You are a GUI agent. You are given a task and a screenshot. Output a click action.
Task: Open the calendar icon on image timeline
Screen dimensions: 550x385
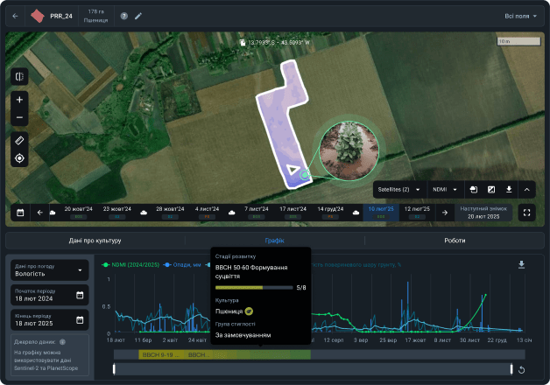[x=20, y=213]
